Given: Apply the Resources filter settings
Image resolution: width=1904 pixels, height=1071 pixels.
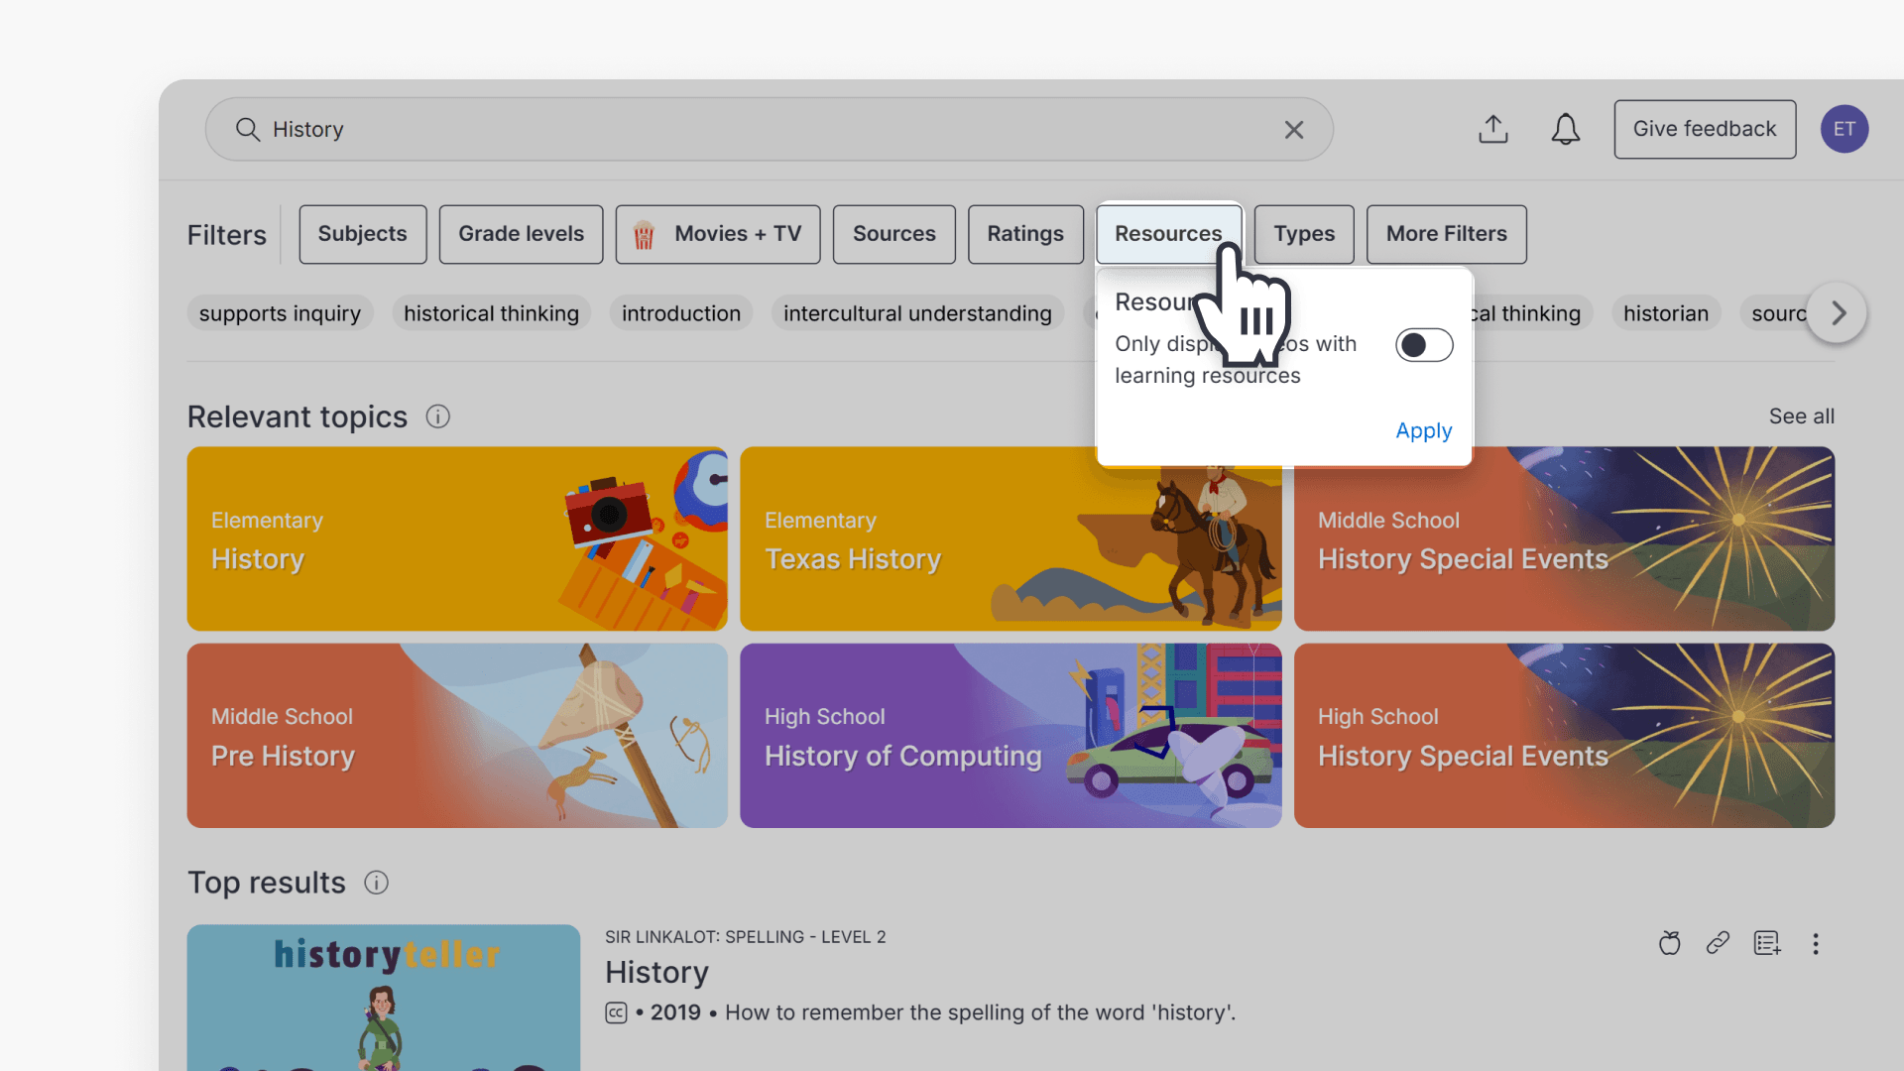Looking at the screenshot, I should pos(1423,430).
